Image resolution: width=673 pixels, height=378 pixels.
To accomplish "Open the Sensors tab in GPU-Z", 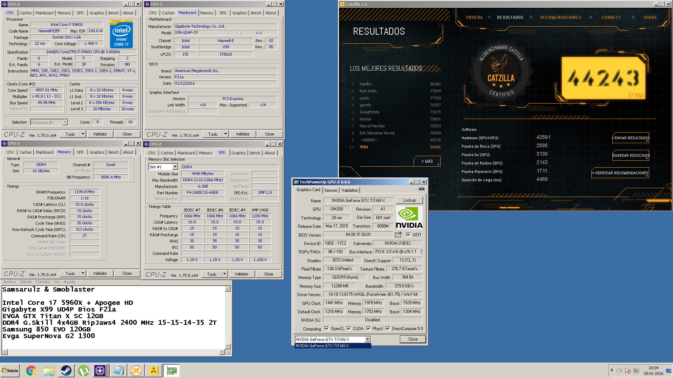I will click(x=331, y=190).
